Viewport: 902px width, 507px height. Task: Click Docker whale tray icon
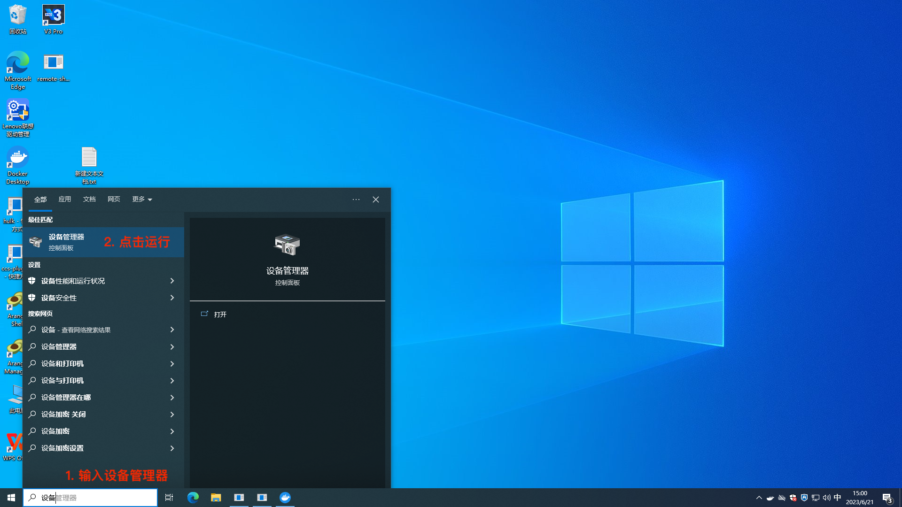[x=770, y=498]
